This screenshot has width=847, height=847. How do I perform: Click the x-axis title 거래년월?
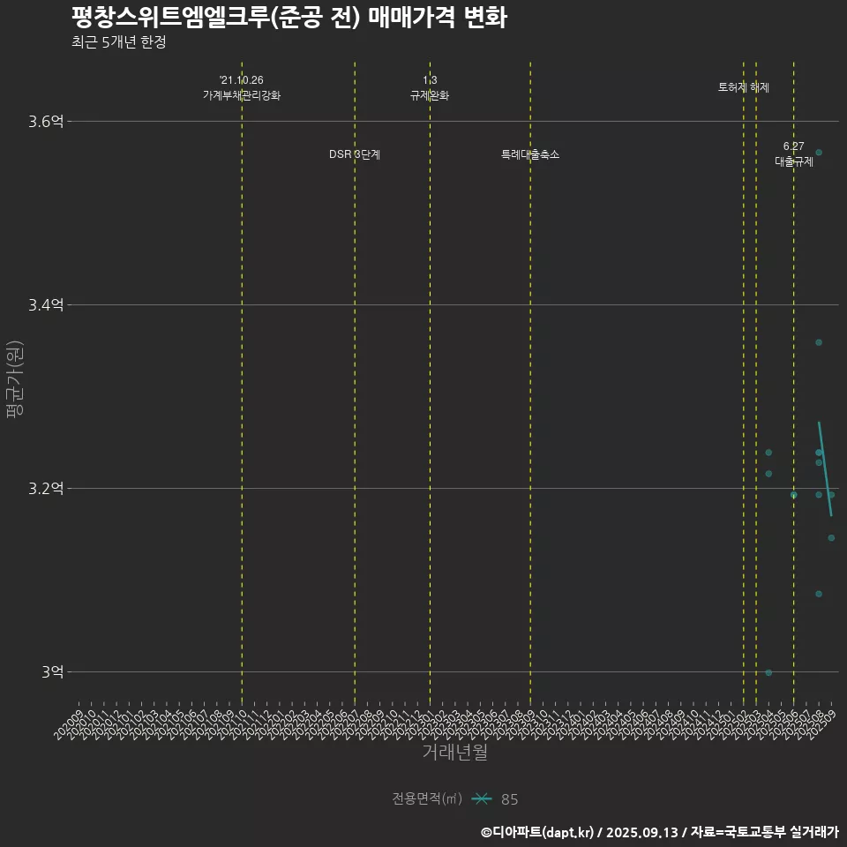click(455, 752)
